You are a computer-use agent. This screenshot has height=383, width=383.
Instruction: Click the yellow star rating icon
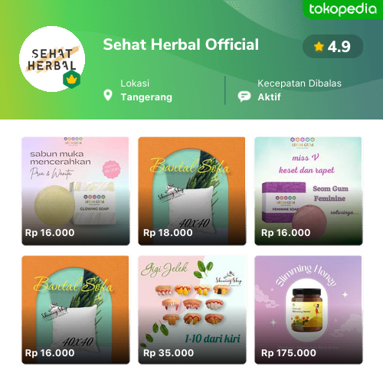tap(319, 47)
